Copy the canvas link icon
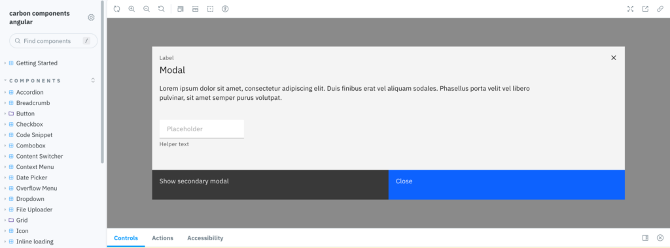 [660, 8]
